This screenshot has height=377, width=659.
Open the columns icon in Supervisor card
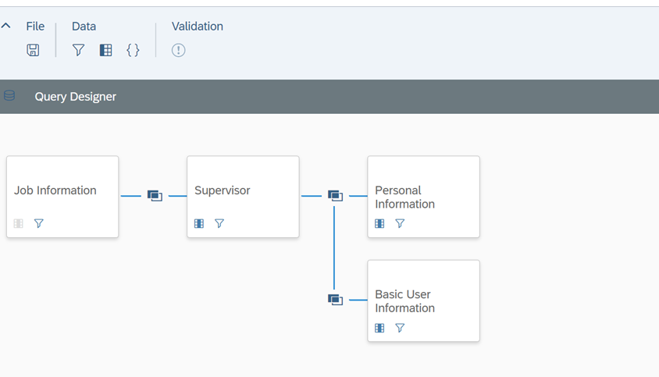pyautogui.click(x=199, y=223)
